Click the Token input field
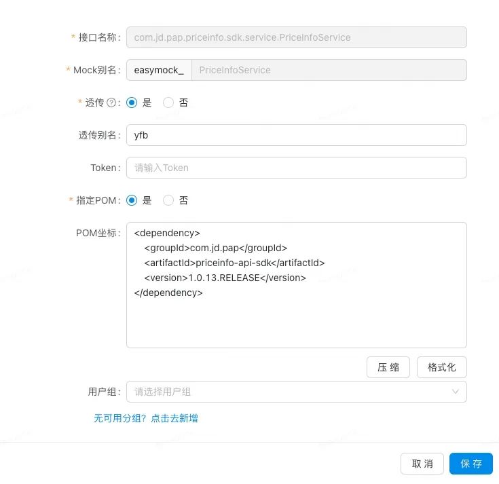The image size is (499, 484). [296, 168]
